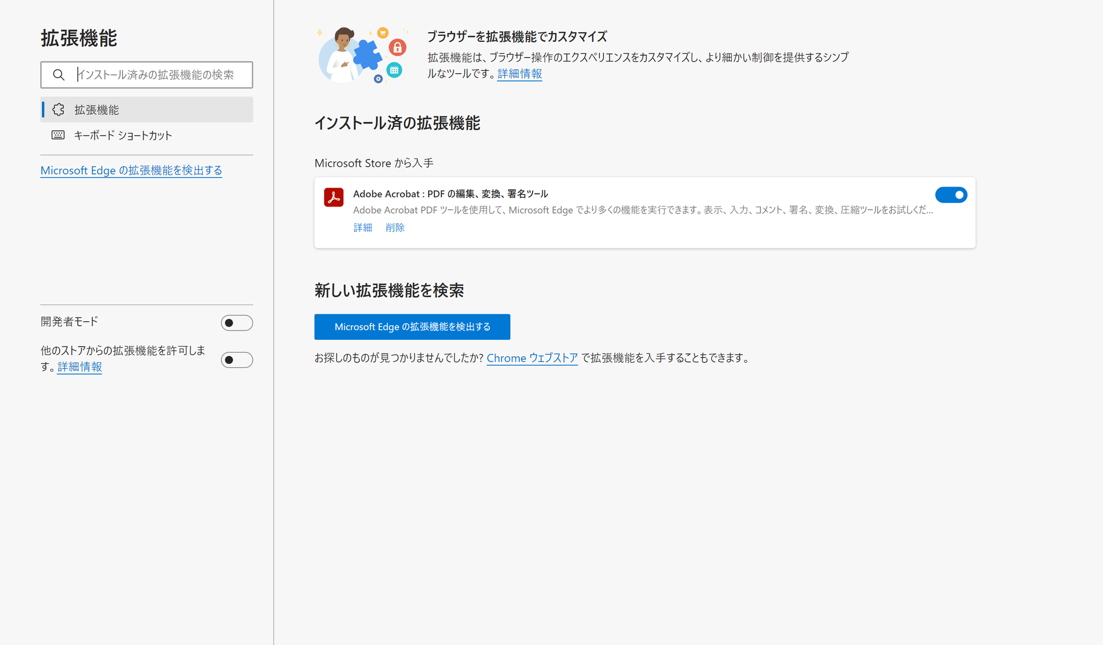The height and width of the screenshot is (645, 1103).
Task: Open 詳細 link for Adobe Acrobat
Action: click(x=362, y=228)
